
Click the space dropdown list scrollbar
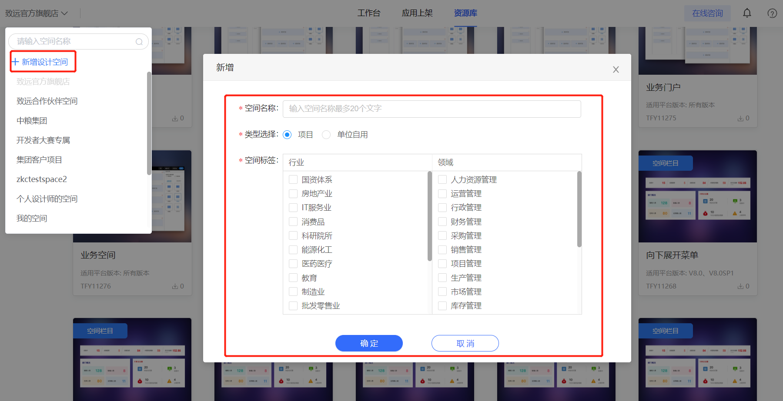point(149,123)
